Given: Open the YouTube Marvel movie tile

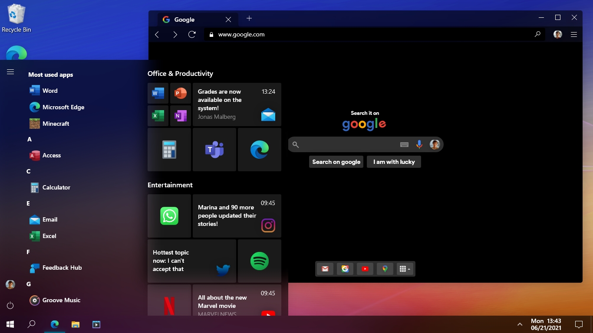Looking at the screenshot, I should click(x=237, y=300).
